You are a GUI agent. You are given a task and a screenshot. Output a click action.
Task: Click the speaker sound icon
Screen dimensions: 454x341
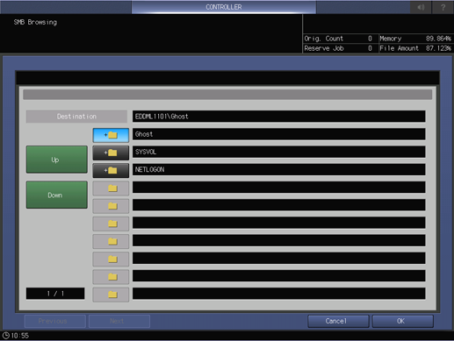tap(421, 7)
